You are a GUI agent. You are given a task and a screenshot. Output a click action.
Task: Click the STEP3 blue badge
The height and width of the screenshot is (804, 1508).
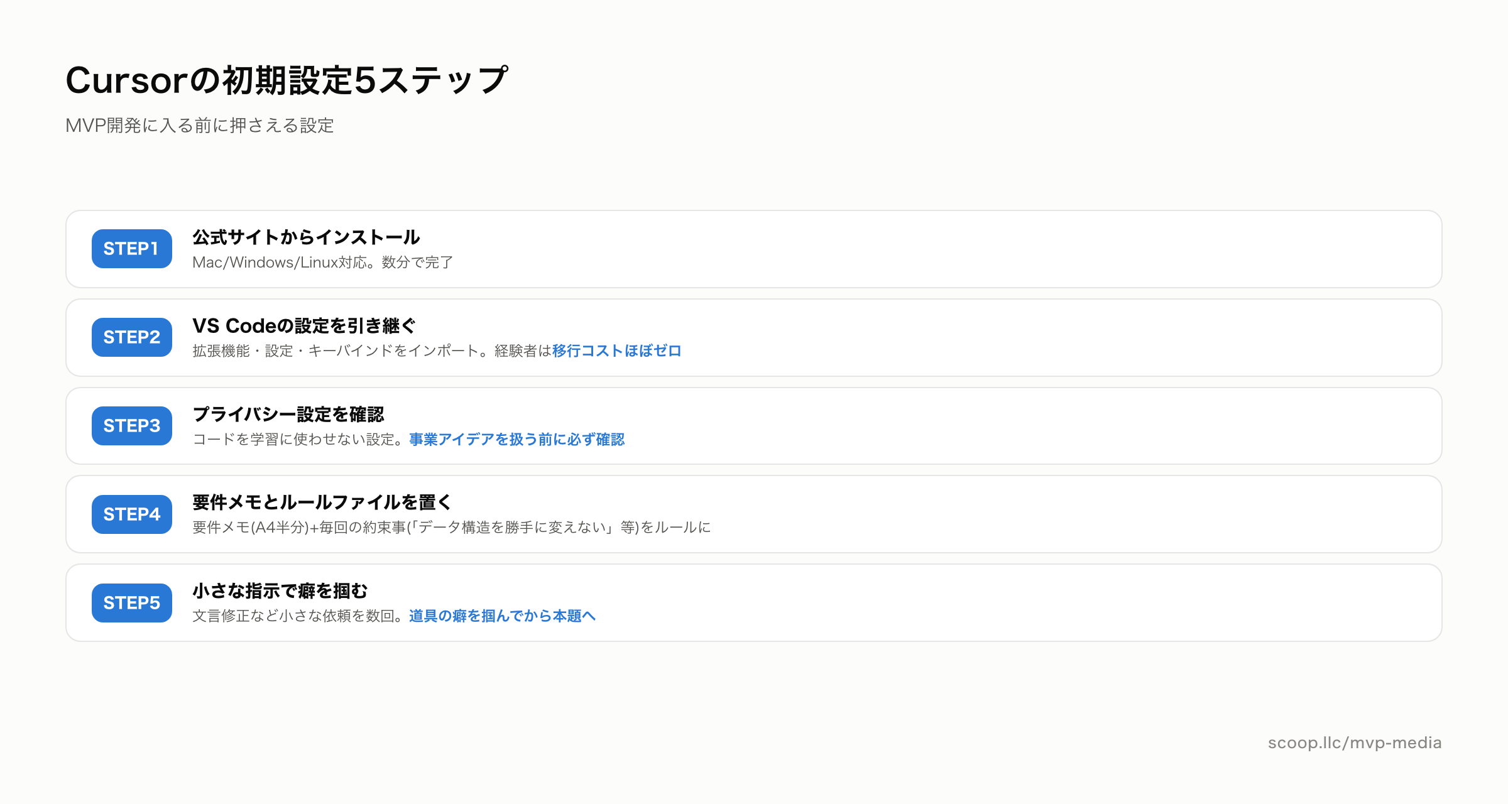(132, 426)
